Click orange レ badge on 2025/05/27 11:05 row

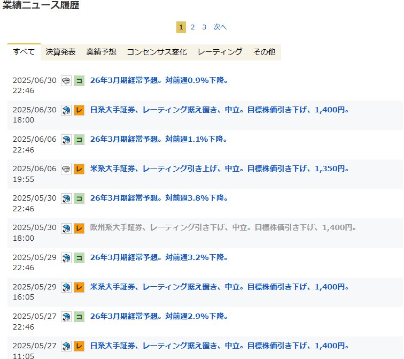(79, 346)
